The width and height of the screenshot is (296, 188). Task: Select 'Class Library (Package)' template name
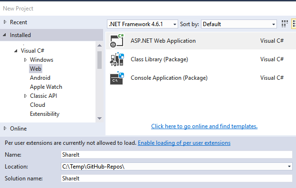(x=159, y=59)
